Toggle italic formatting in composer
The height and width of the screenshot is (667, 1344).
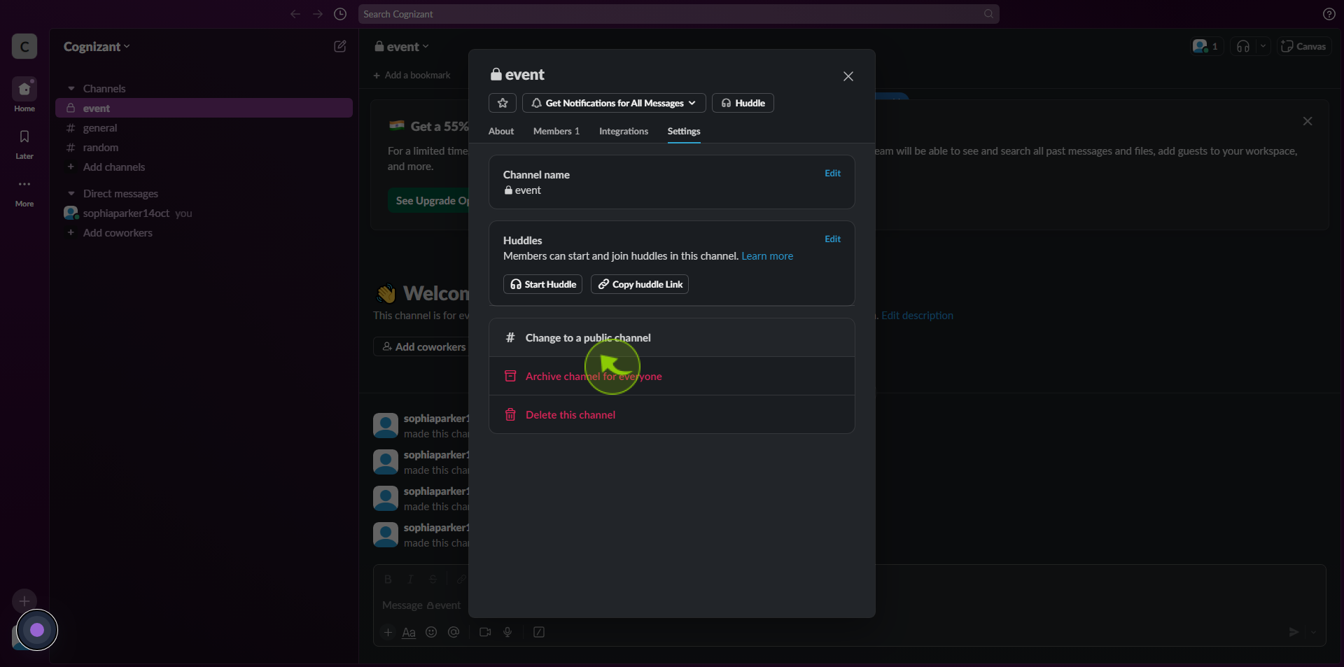[x=410, y=580]
